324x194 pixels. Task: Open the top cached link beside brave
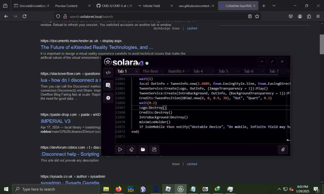[192, 28]
